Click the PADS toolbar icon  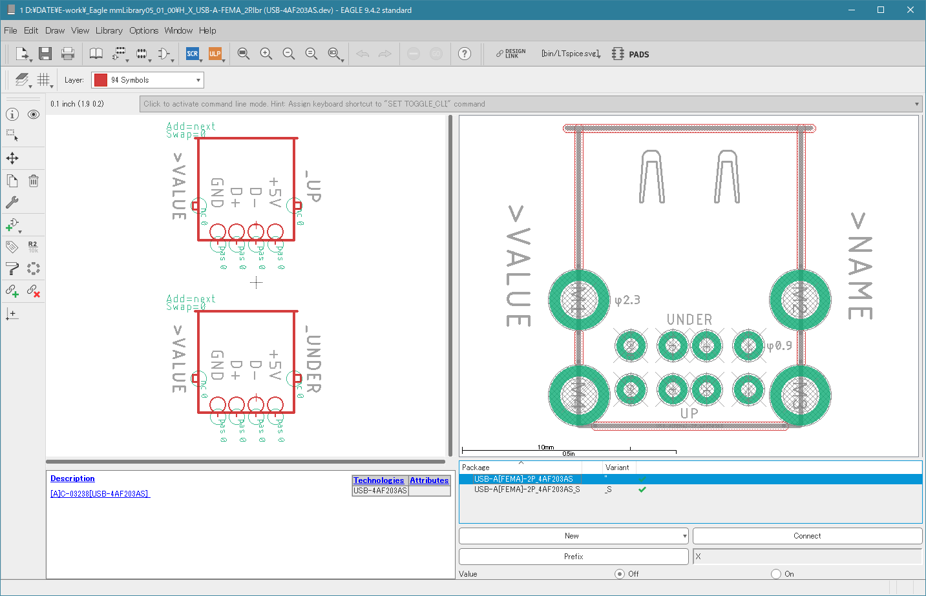point(631,54)
